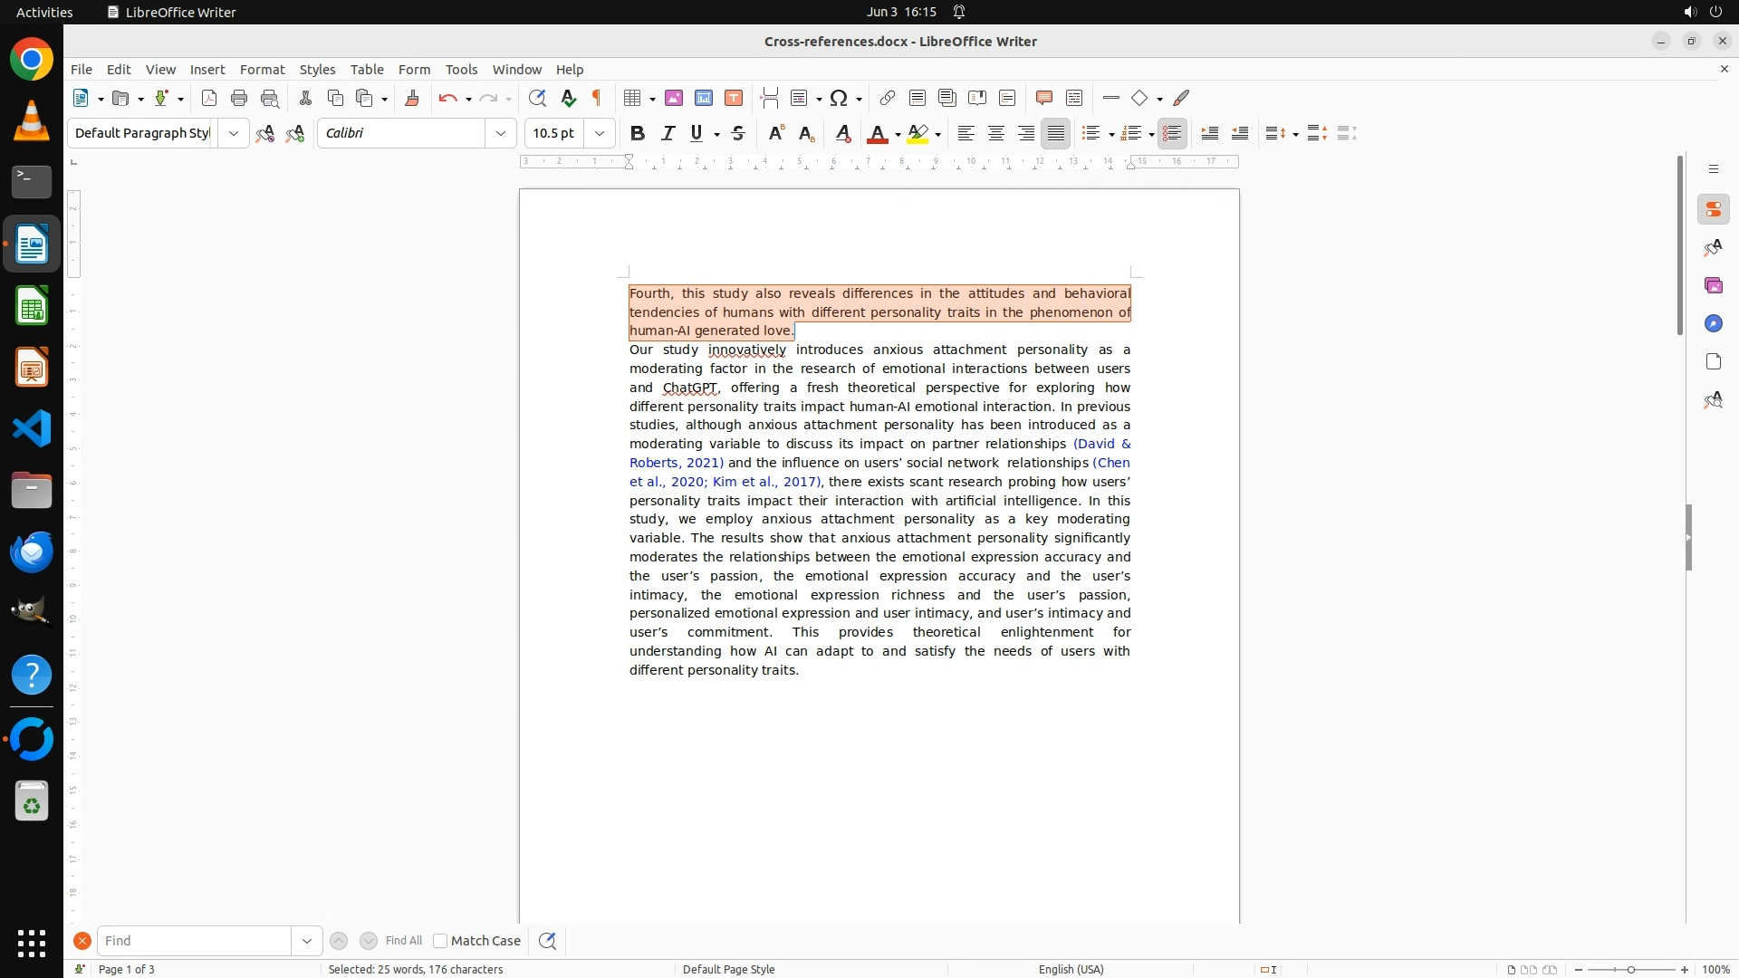Screen dimensions: 1739x978
Task: Open the Navigator sidebar panel
Action: click(x=1713, y=324)
